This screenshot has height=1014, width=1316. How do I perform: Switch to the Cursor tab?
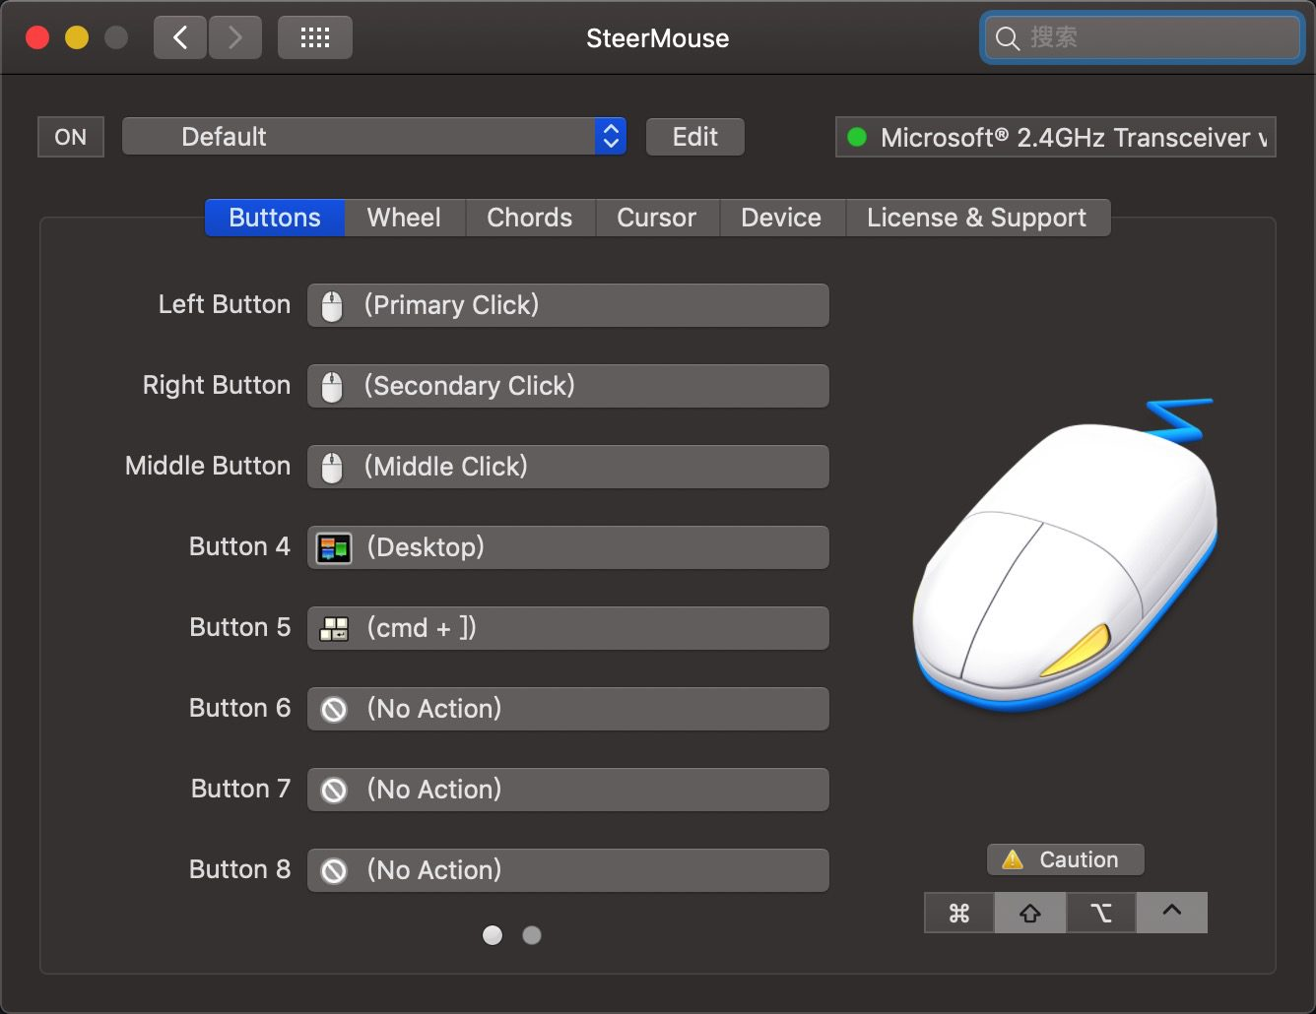coord(657,218)
